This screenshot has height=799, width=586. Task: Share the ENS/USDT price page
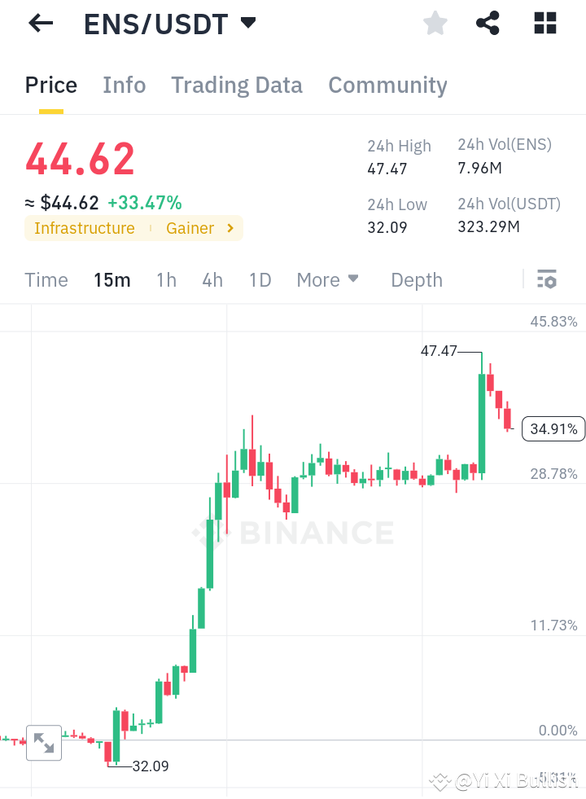click(x=488, y=23)
